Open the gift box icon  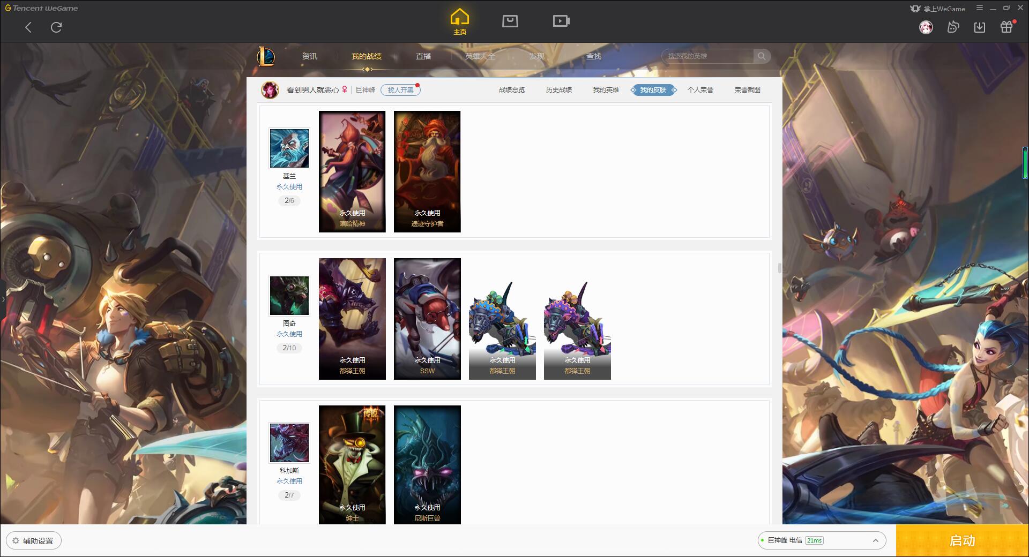tap(1006, 27)
